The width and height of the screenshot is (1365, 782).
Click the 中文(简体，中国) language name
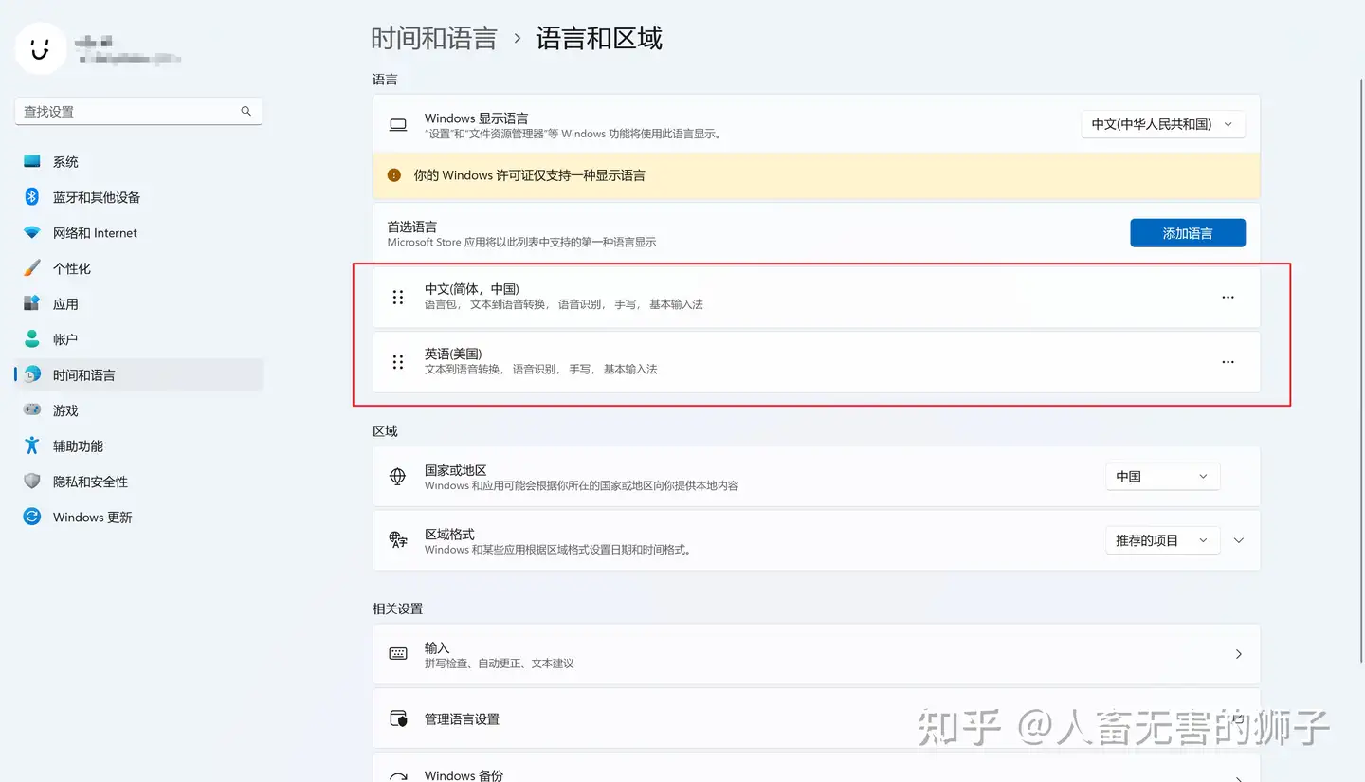click(x=472, y=289)
